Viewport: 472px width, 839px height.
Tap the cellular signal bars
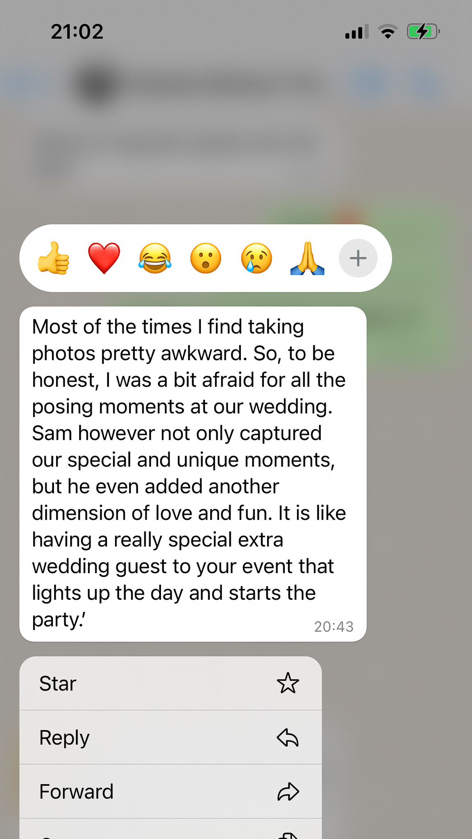(356, 32)
